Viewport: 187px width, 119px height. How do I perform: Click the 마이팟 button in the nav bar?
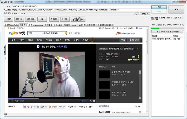coord(123,40)
